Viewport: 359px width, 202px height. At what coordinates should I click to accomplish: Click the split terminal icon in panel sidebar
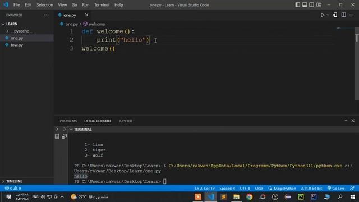65,136
